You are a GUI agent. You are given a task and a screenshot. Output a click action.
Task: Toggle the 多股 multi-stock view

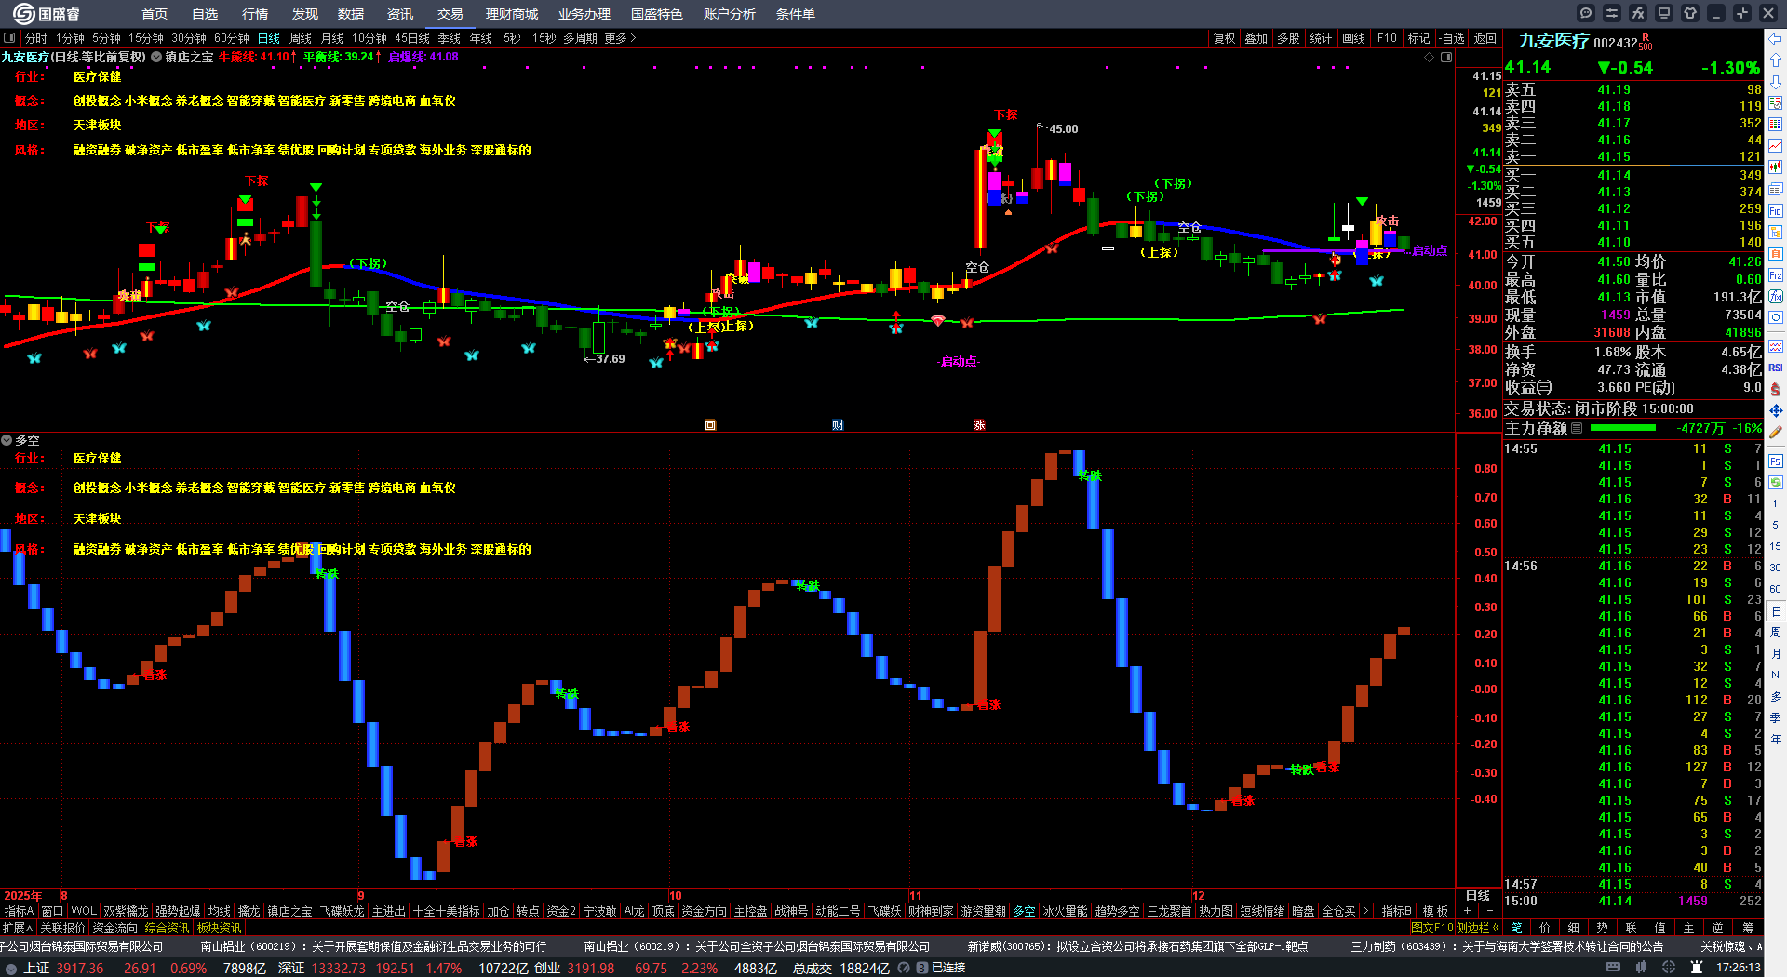click(1288, 38)
